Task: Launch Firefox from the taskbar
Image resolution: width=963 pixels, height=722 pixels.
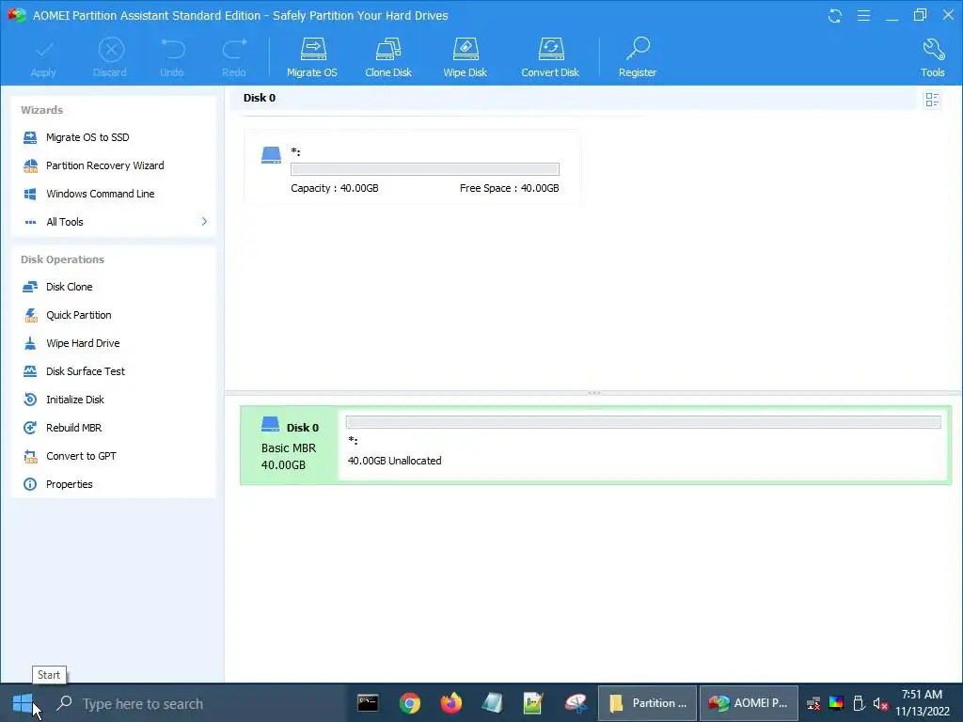Action: 451,703
